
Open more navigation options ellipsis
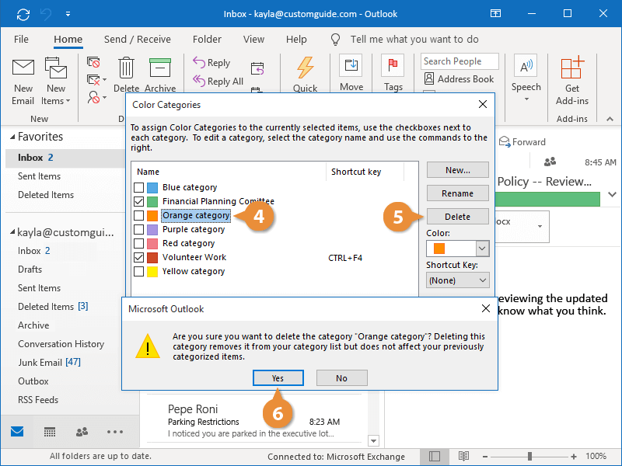pyautogui.click(x=114, y=432)
